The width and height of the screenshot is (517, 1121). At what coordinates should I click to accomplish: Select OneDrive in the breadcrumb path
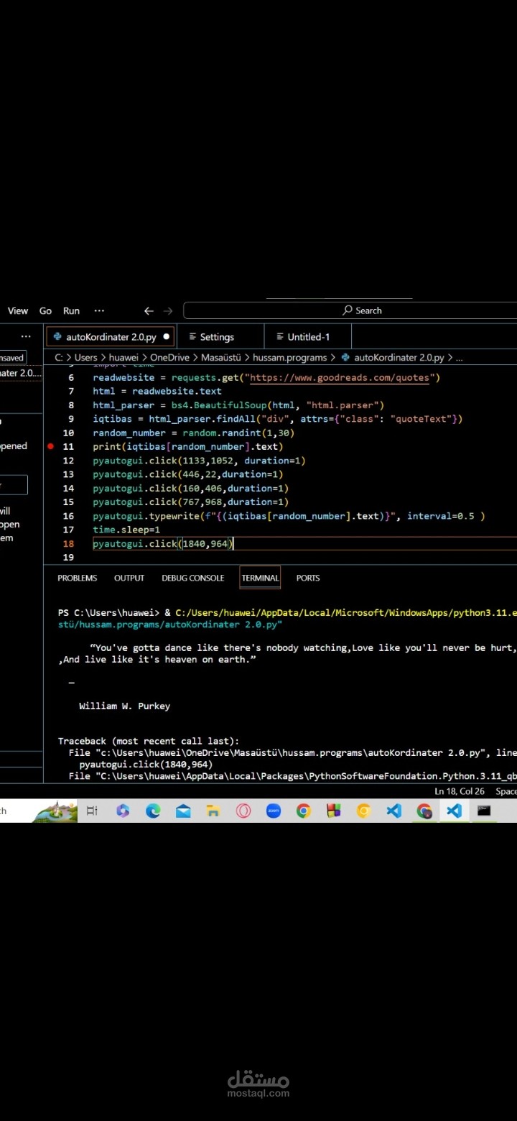(x=169, y=357)
